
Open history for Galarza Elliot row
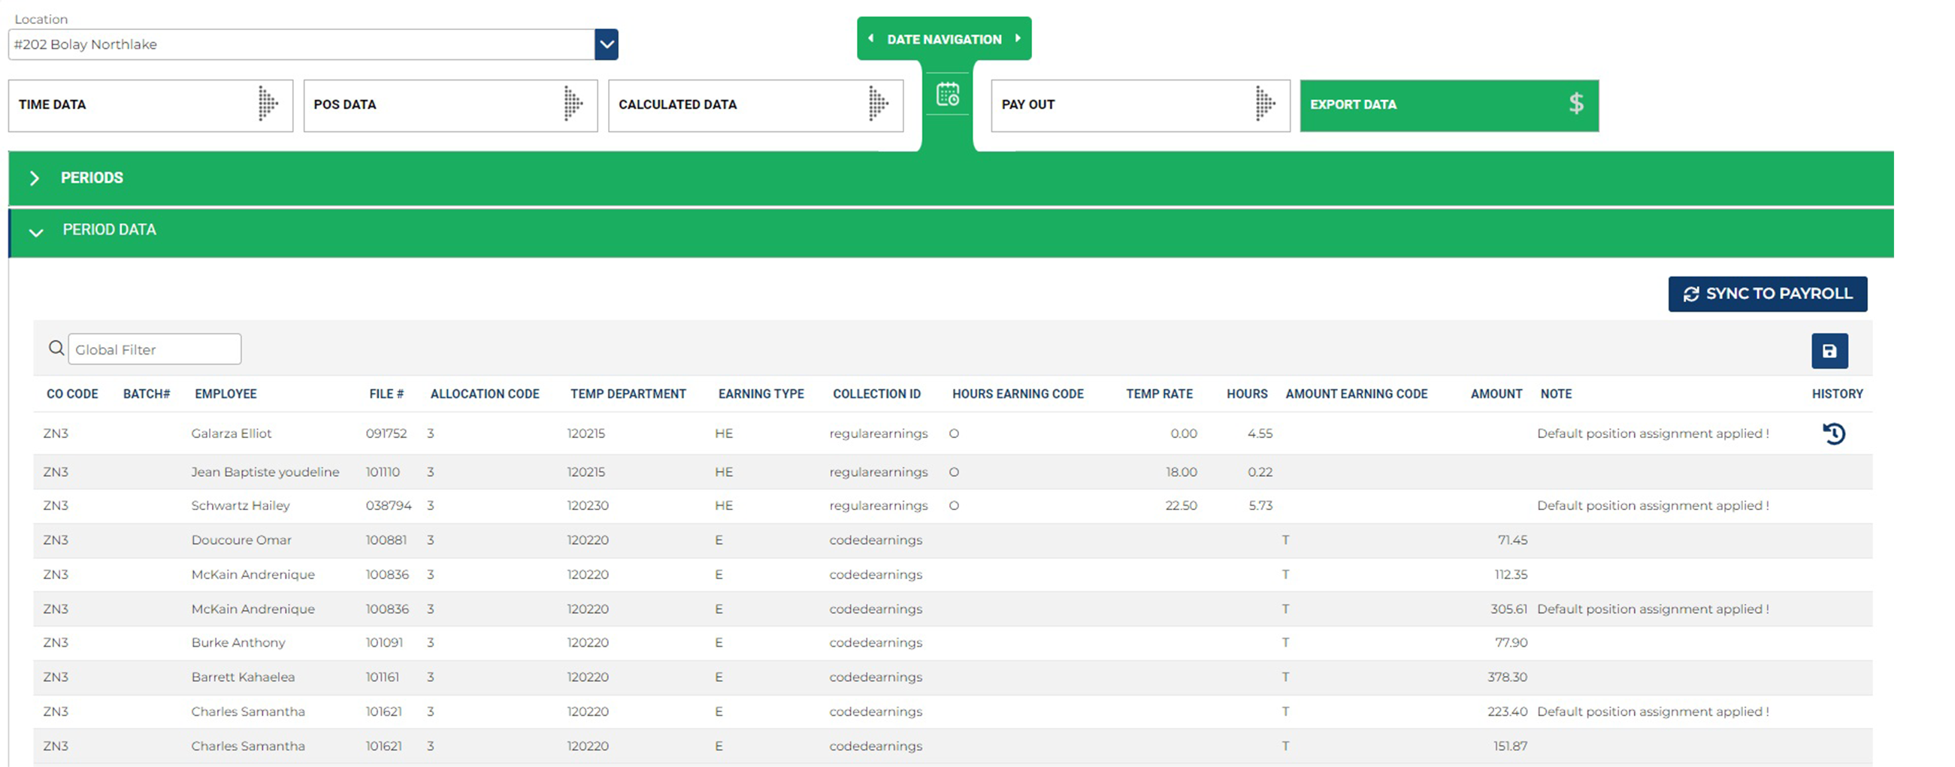[1833, 433]
